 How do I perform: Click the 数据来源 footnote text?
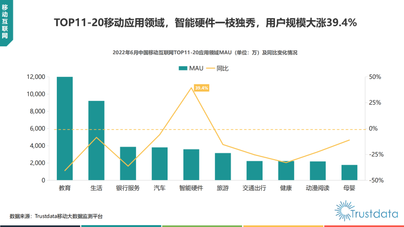point(56,216)
